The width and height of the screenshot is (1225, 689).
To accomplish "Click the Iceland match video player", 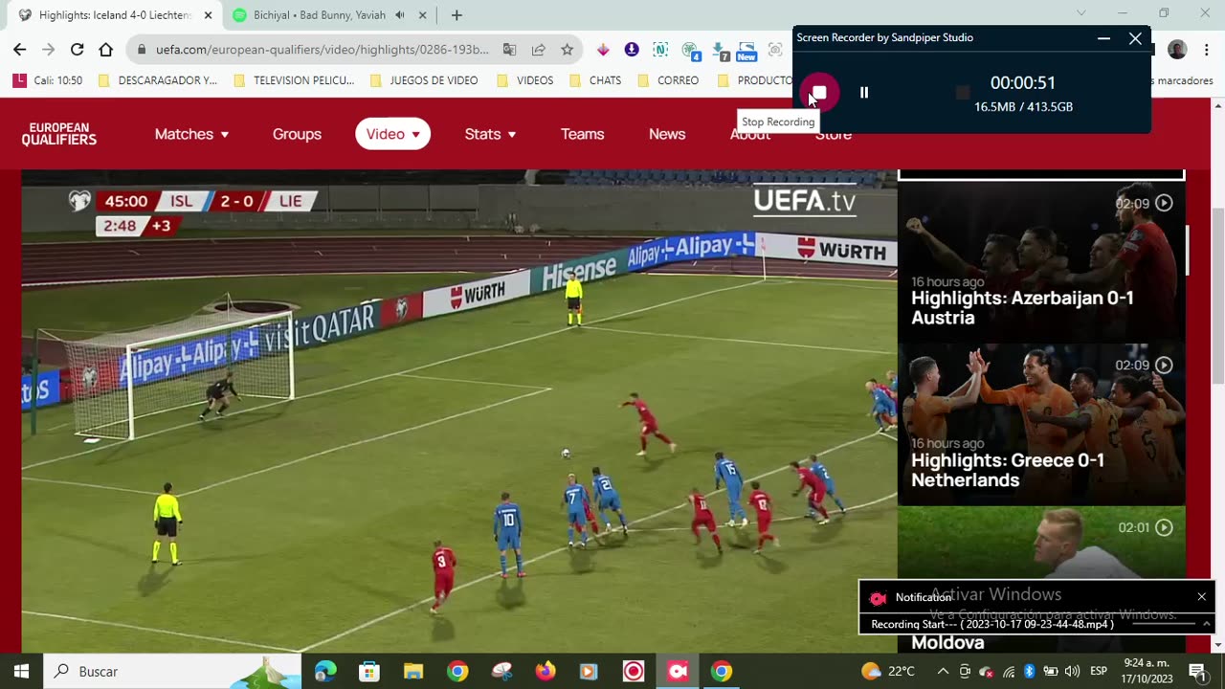I will coord(459,411).
